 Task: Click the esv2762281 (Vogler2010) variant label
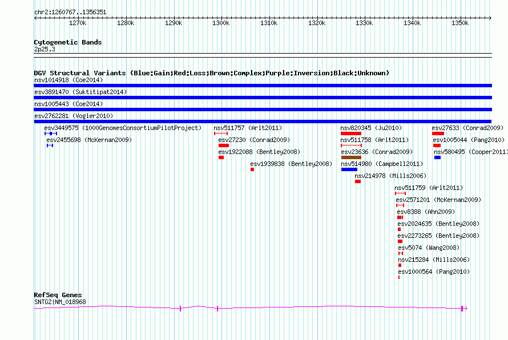click(x=74, y=116)
